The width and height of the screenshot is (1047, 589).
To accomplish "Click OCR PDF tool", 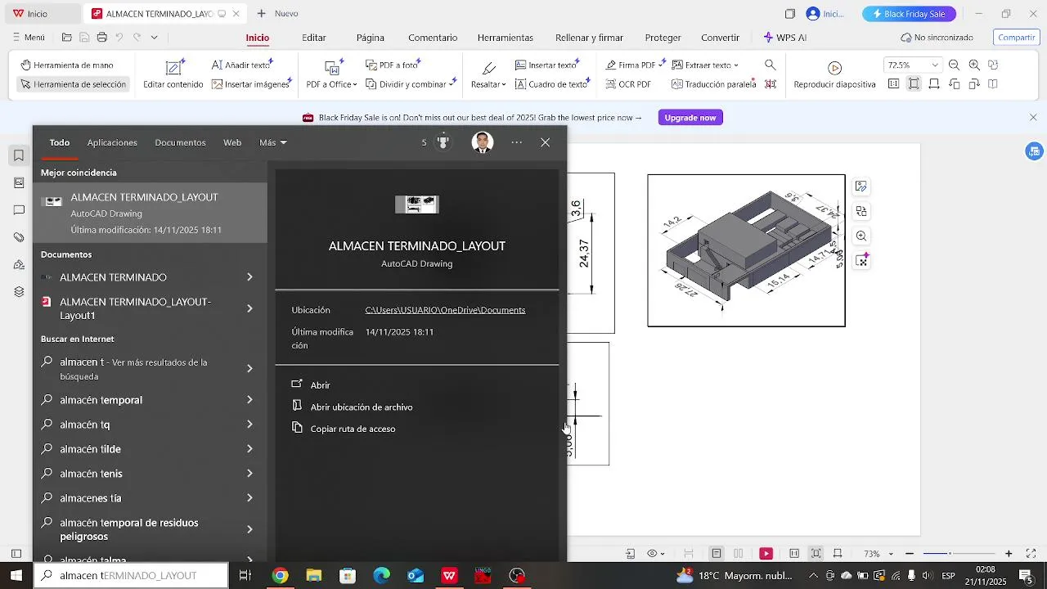I will (628, 84).
